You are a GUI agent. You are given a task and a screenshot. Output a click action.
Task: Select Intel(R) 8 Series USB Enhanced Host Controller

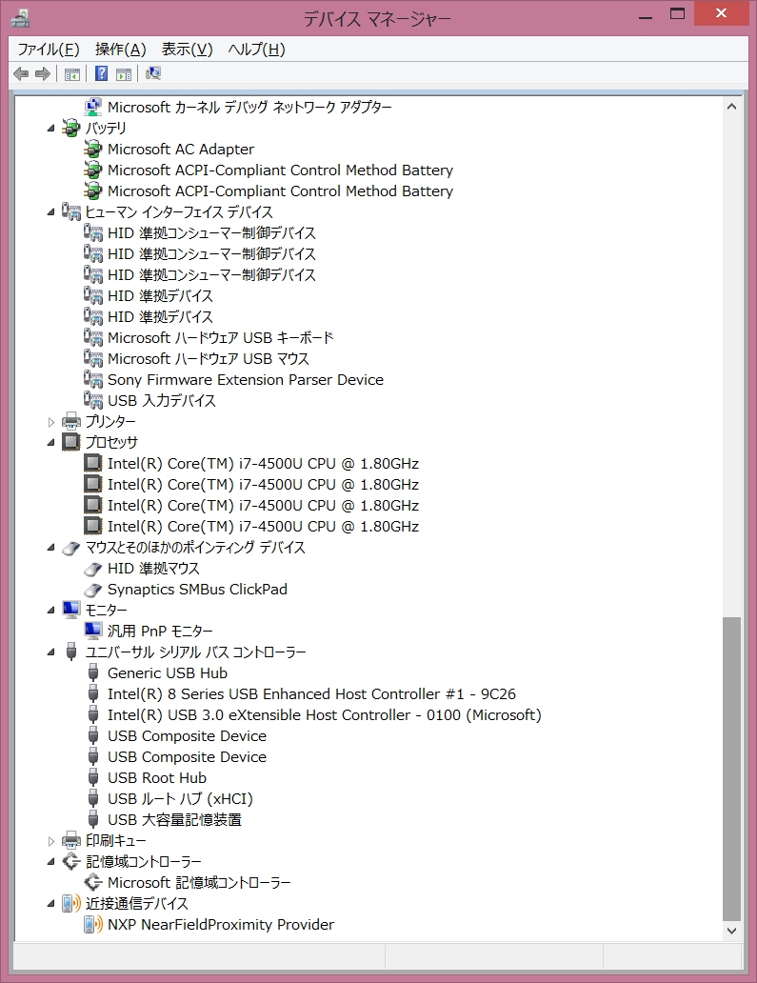click(311, 694)
